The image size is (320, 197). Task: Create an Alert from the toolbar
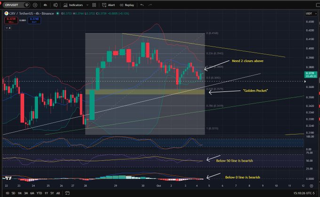point(108,5)
